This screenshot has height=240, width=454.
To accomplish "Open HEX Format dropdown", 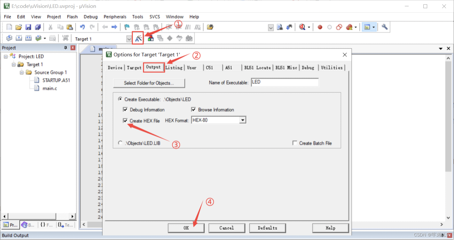I will 243,120.
